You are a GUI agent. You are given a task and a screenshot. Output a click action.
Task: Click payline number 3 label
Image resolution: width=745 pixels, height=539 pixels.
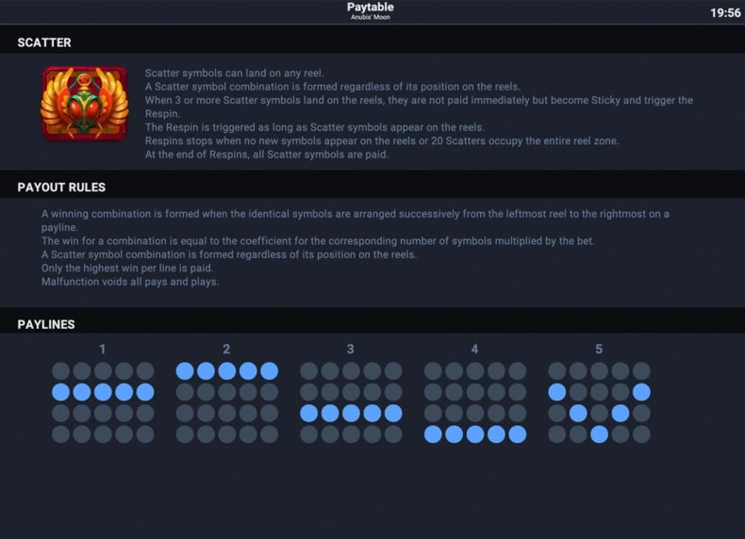[x=351, y=349]
